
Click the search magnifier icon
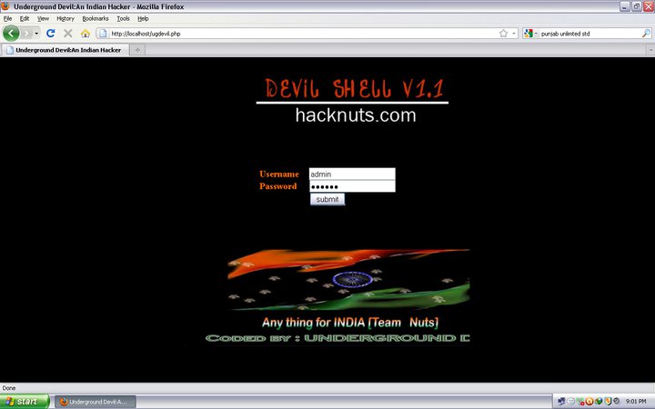point(646,34)
